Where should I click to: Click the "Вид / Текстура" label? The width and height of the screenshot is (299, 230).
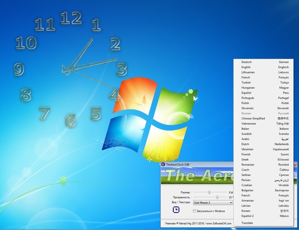pos(181,202)
